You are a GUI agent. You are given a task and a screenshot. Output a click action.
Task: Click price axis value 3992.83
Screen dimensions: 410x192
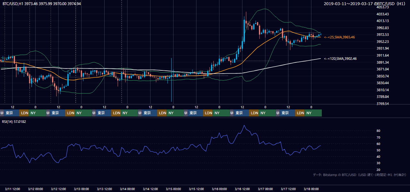point(383,28)
